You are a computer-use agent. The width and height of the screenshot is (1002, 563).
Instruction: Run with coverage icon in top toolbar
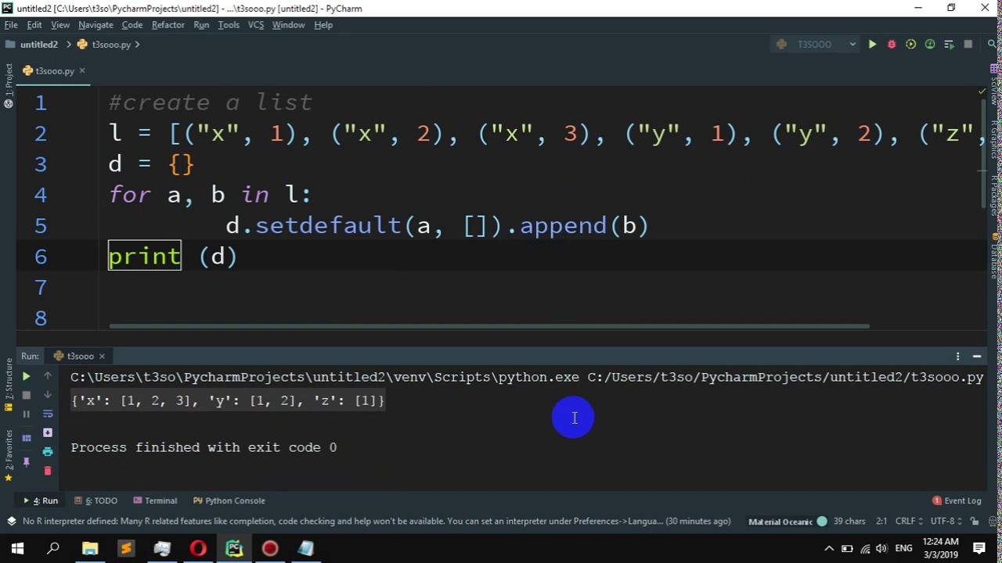(x=910, y=45)
